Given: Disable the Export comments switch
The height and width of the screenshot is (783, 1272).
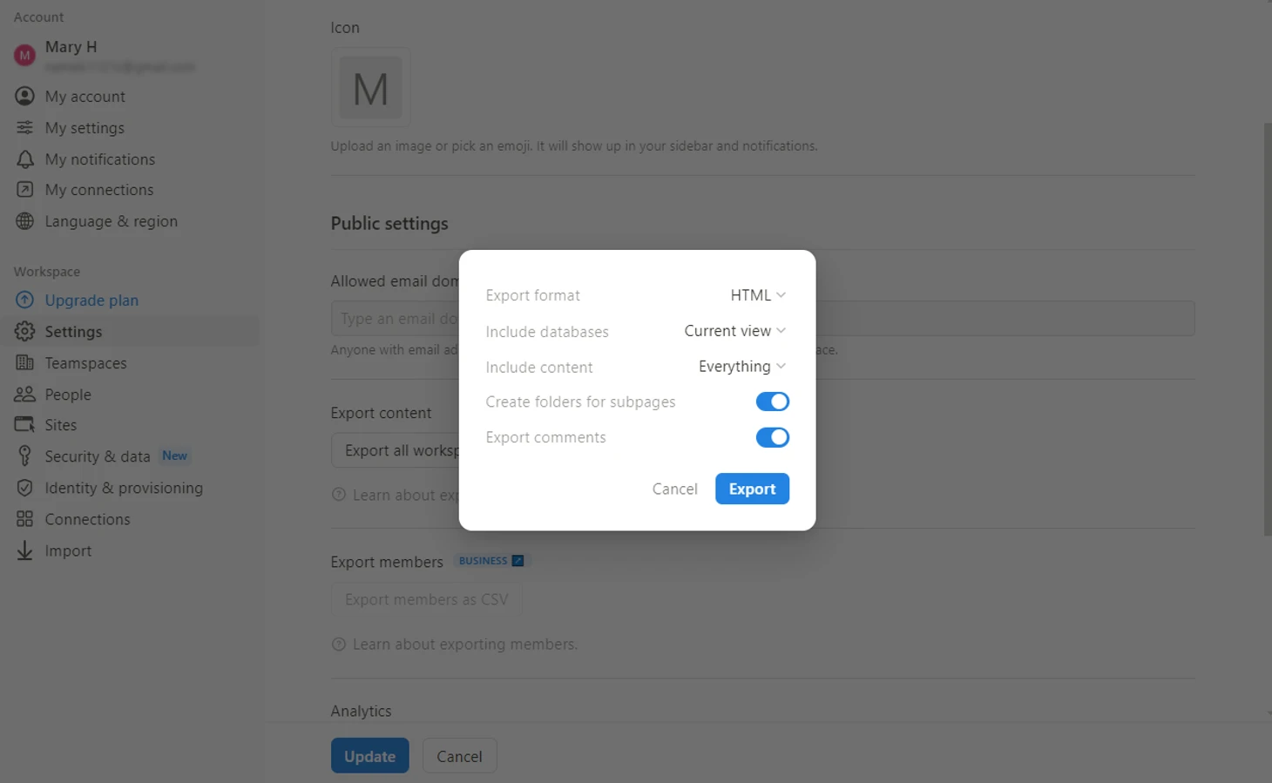Looking at the screenshot, I should pyautogui.click(x=772, y=437).
